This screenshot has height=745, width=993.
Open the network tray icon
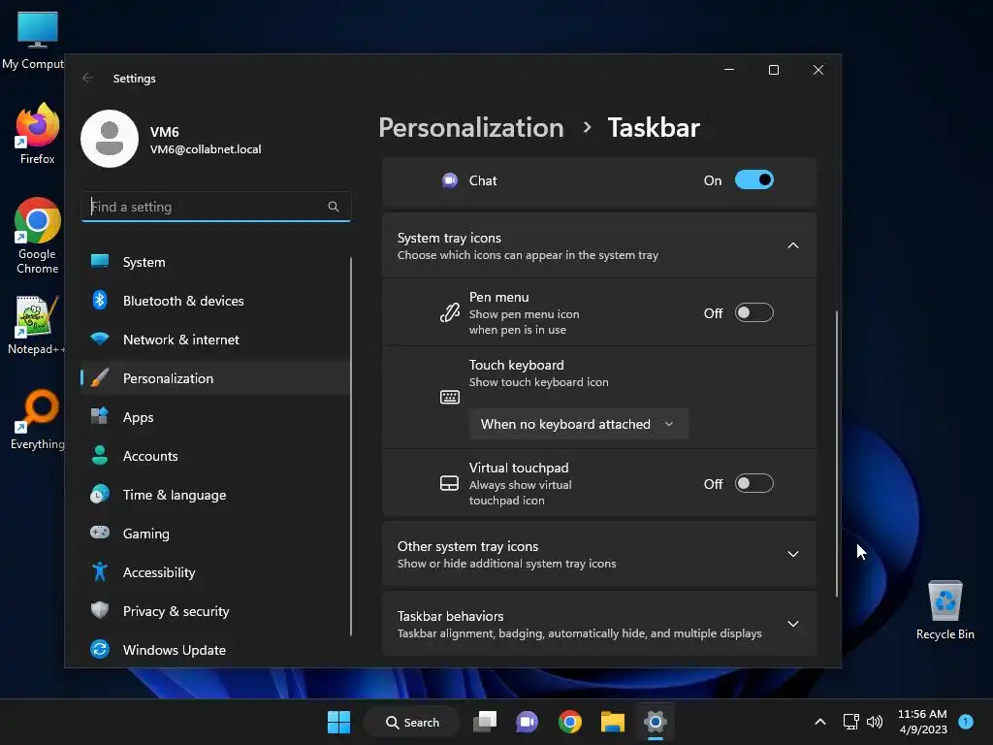850,722
